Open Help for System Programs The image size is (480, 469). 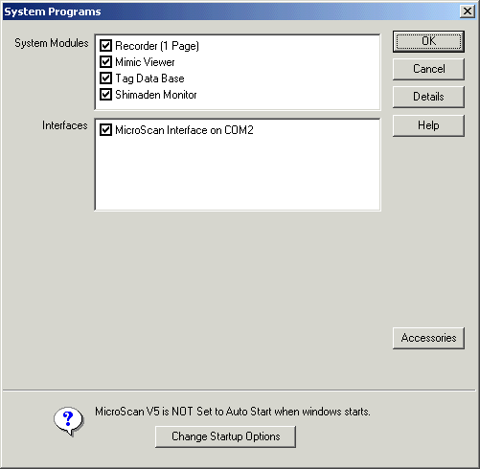pos(428,125)
